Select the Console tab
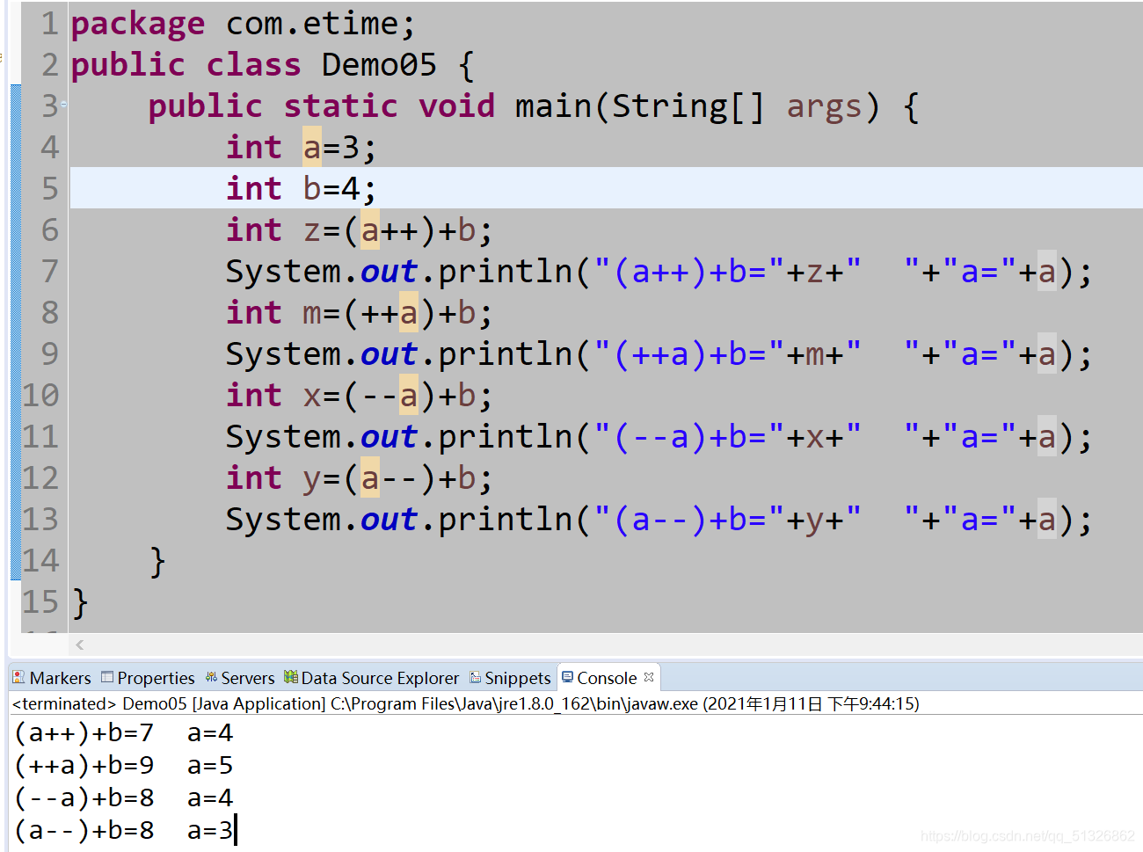1143x852 pixels. [x=607, y=678]
